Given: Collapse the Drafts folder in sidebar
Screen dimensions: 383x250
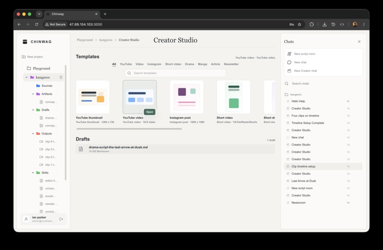Looking at the screenshot, I should tap(33, 110).
